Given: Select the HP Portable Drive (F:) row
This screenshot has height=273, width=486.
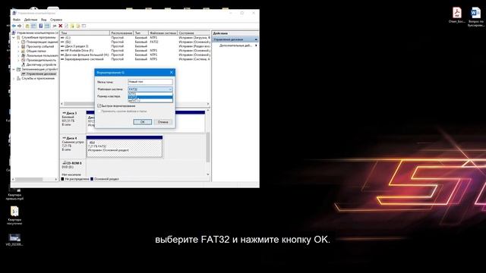Looking at the screenshot, I should tap(135, 51).
